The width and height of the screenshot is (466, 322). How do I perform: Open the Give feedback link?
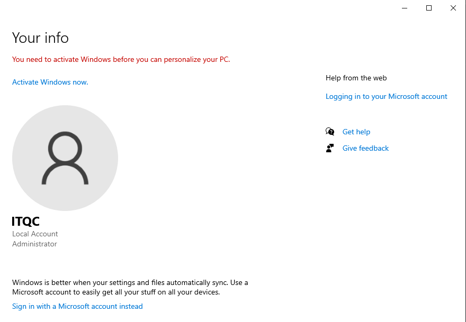tap(365, 148)
